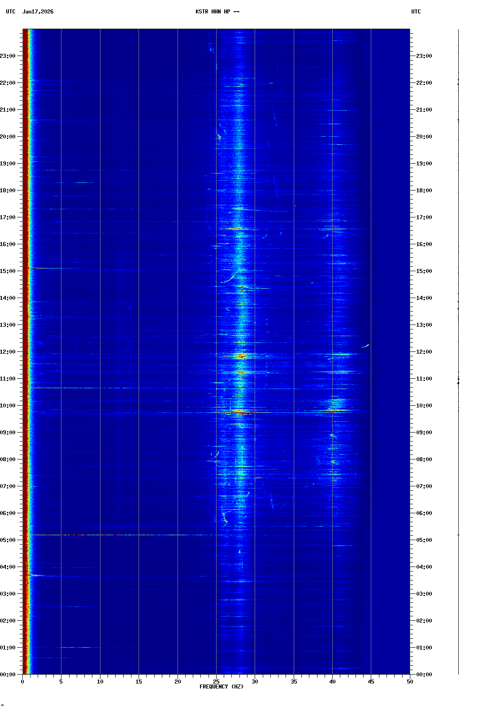Click the UTC label at top right

[x=416, y=12]
